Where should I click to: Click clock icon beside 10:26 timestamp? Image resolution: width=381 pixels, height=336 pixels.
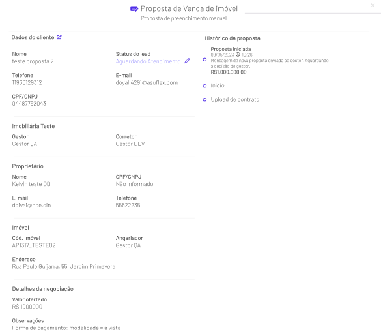[238, 55]
